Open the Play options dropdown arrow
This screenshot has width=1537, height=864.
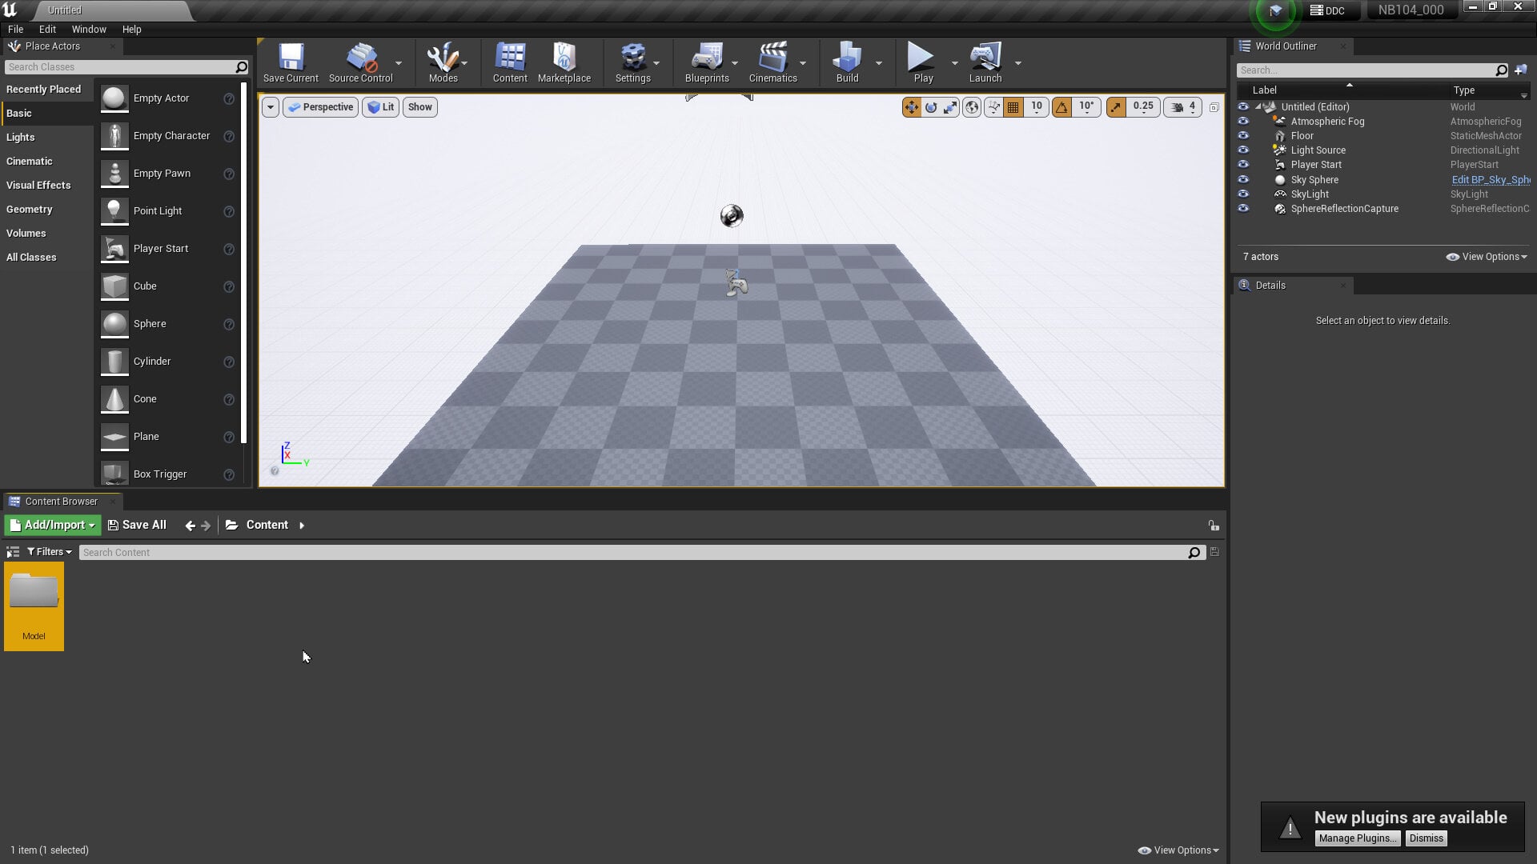click(954, 63)
